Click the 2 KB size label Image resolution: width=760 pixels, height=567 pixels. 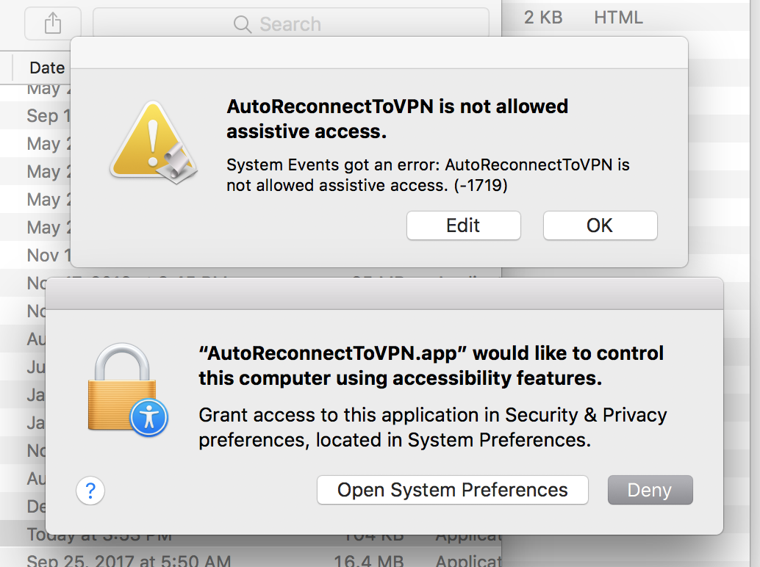[x=542, y=17]
